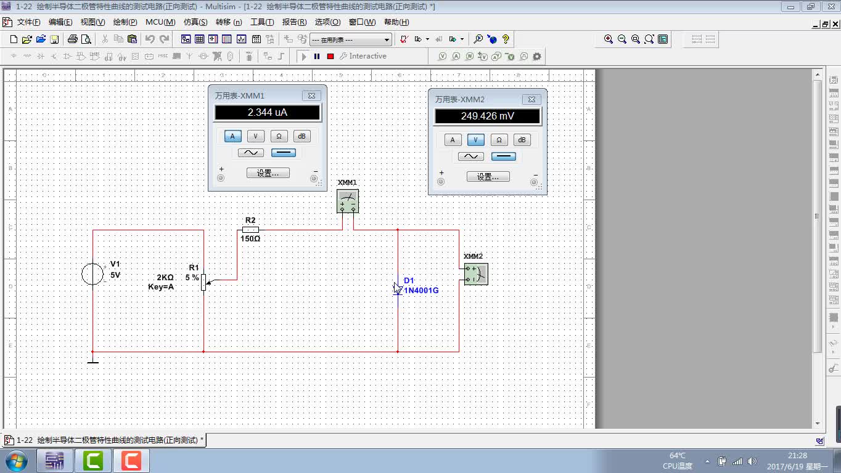Image resolution: width=841 pixels, height=473 pixels.
Task: Zoom to selected area icon
Action: pyautogui.click(x=636, y=39)
